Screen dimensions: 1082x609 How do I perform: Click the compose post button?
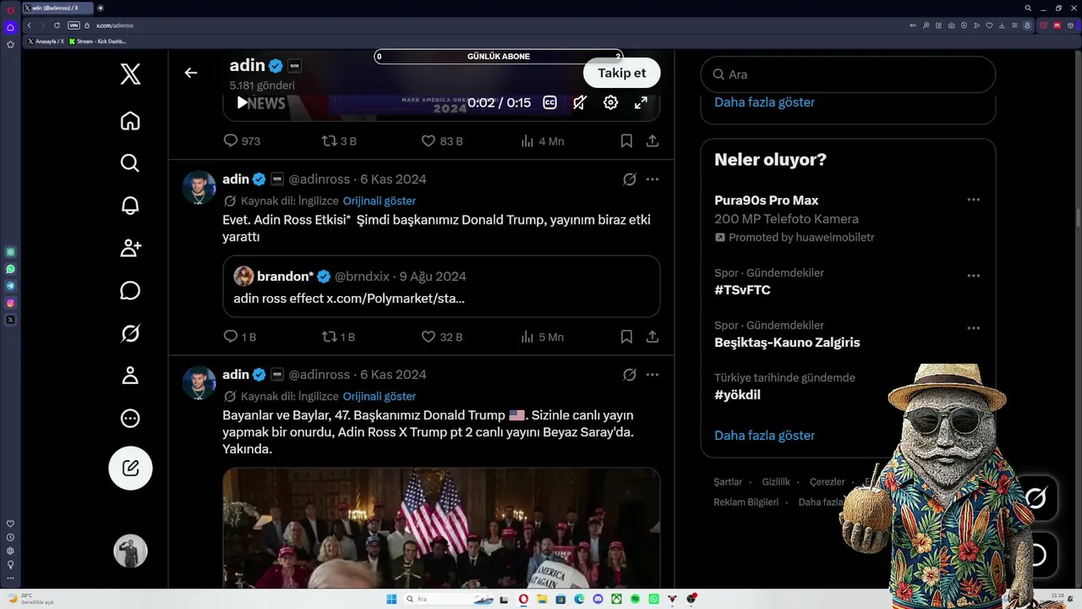click(130, 468)
